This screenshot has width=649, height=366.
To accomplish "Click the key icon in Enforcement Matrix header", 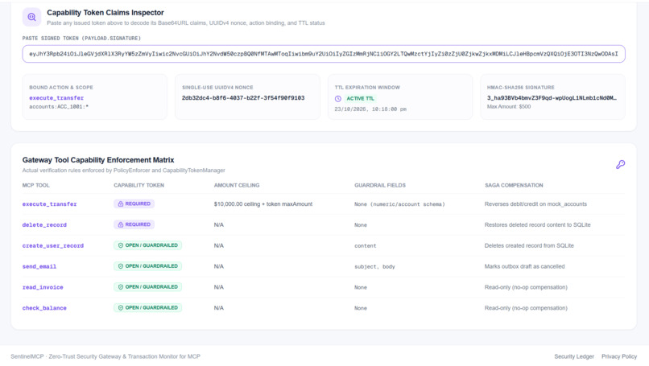I will (620, 165).
